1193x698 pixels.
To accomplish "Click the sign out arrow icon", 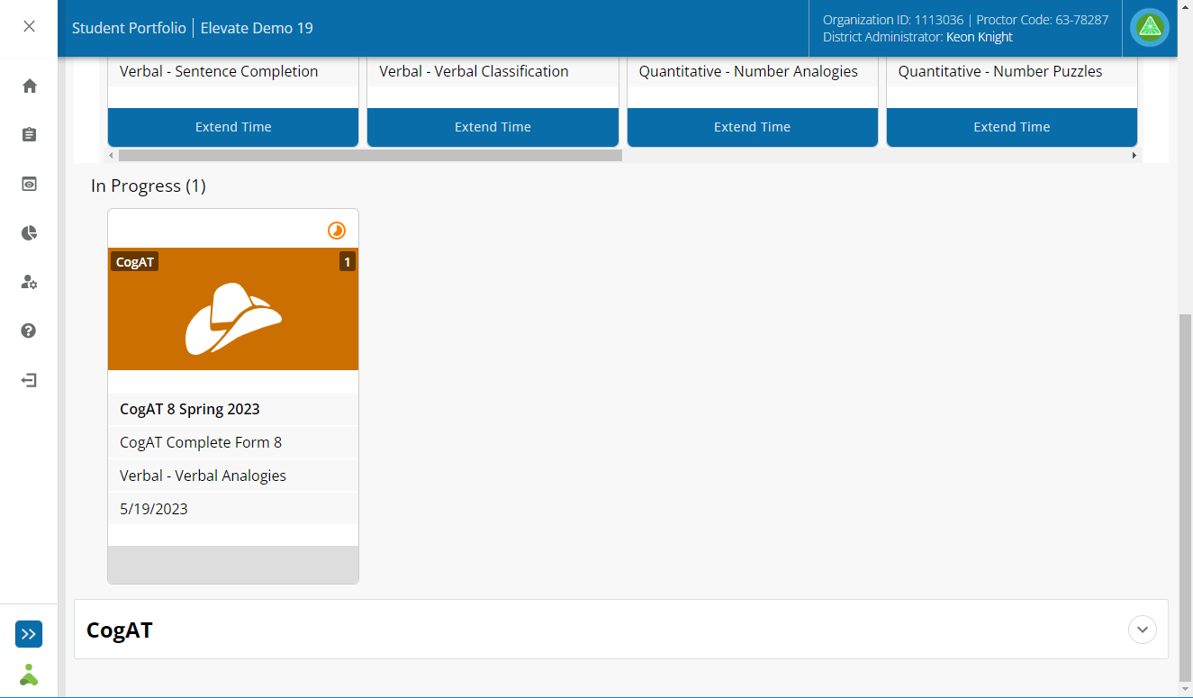I will [x=29, y=380].
